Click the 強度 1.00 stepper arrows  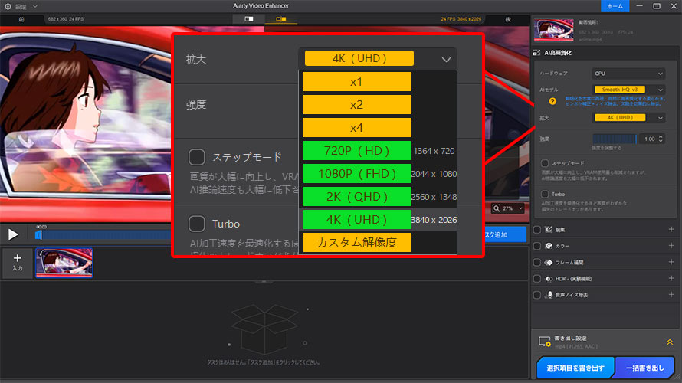tap(661, 139)
